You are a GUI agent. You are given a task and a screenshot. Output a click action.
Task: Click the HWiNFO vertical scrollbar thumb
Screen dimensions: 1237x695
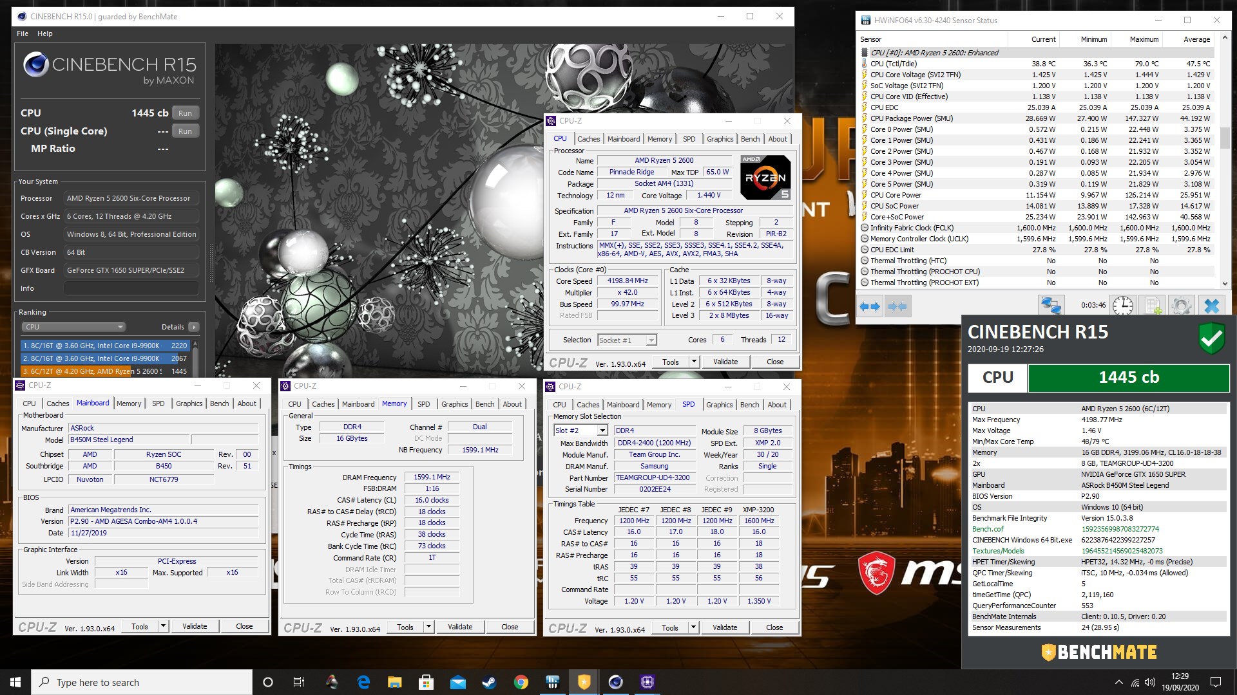point(1225,137)
